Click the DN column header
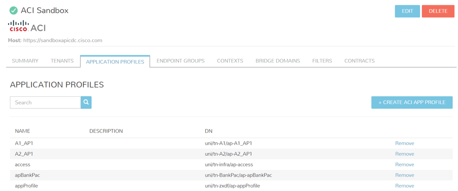This screenshot has height=191, width=458. click(209, 131)
